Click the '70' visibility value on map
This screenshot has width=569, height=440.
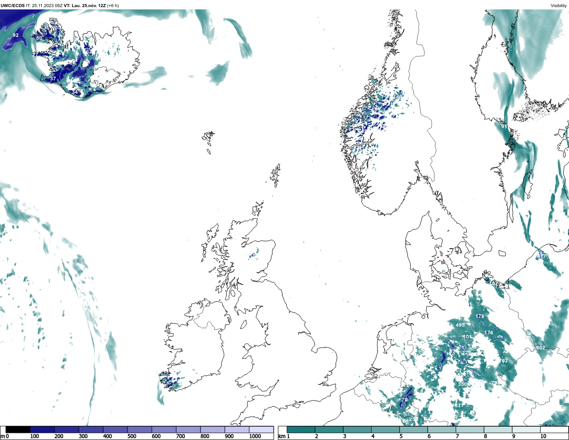(405, 400)
